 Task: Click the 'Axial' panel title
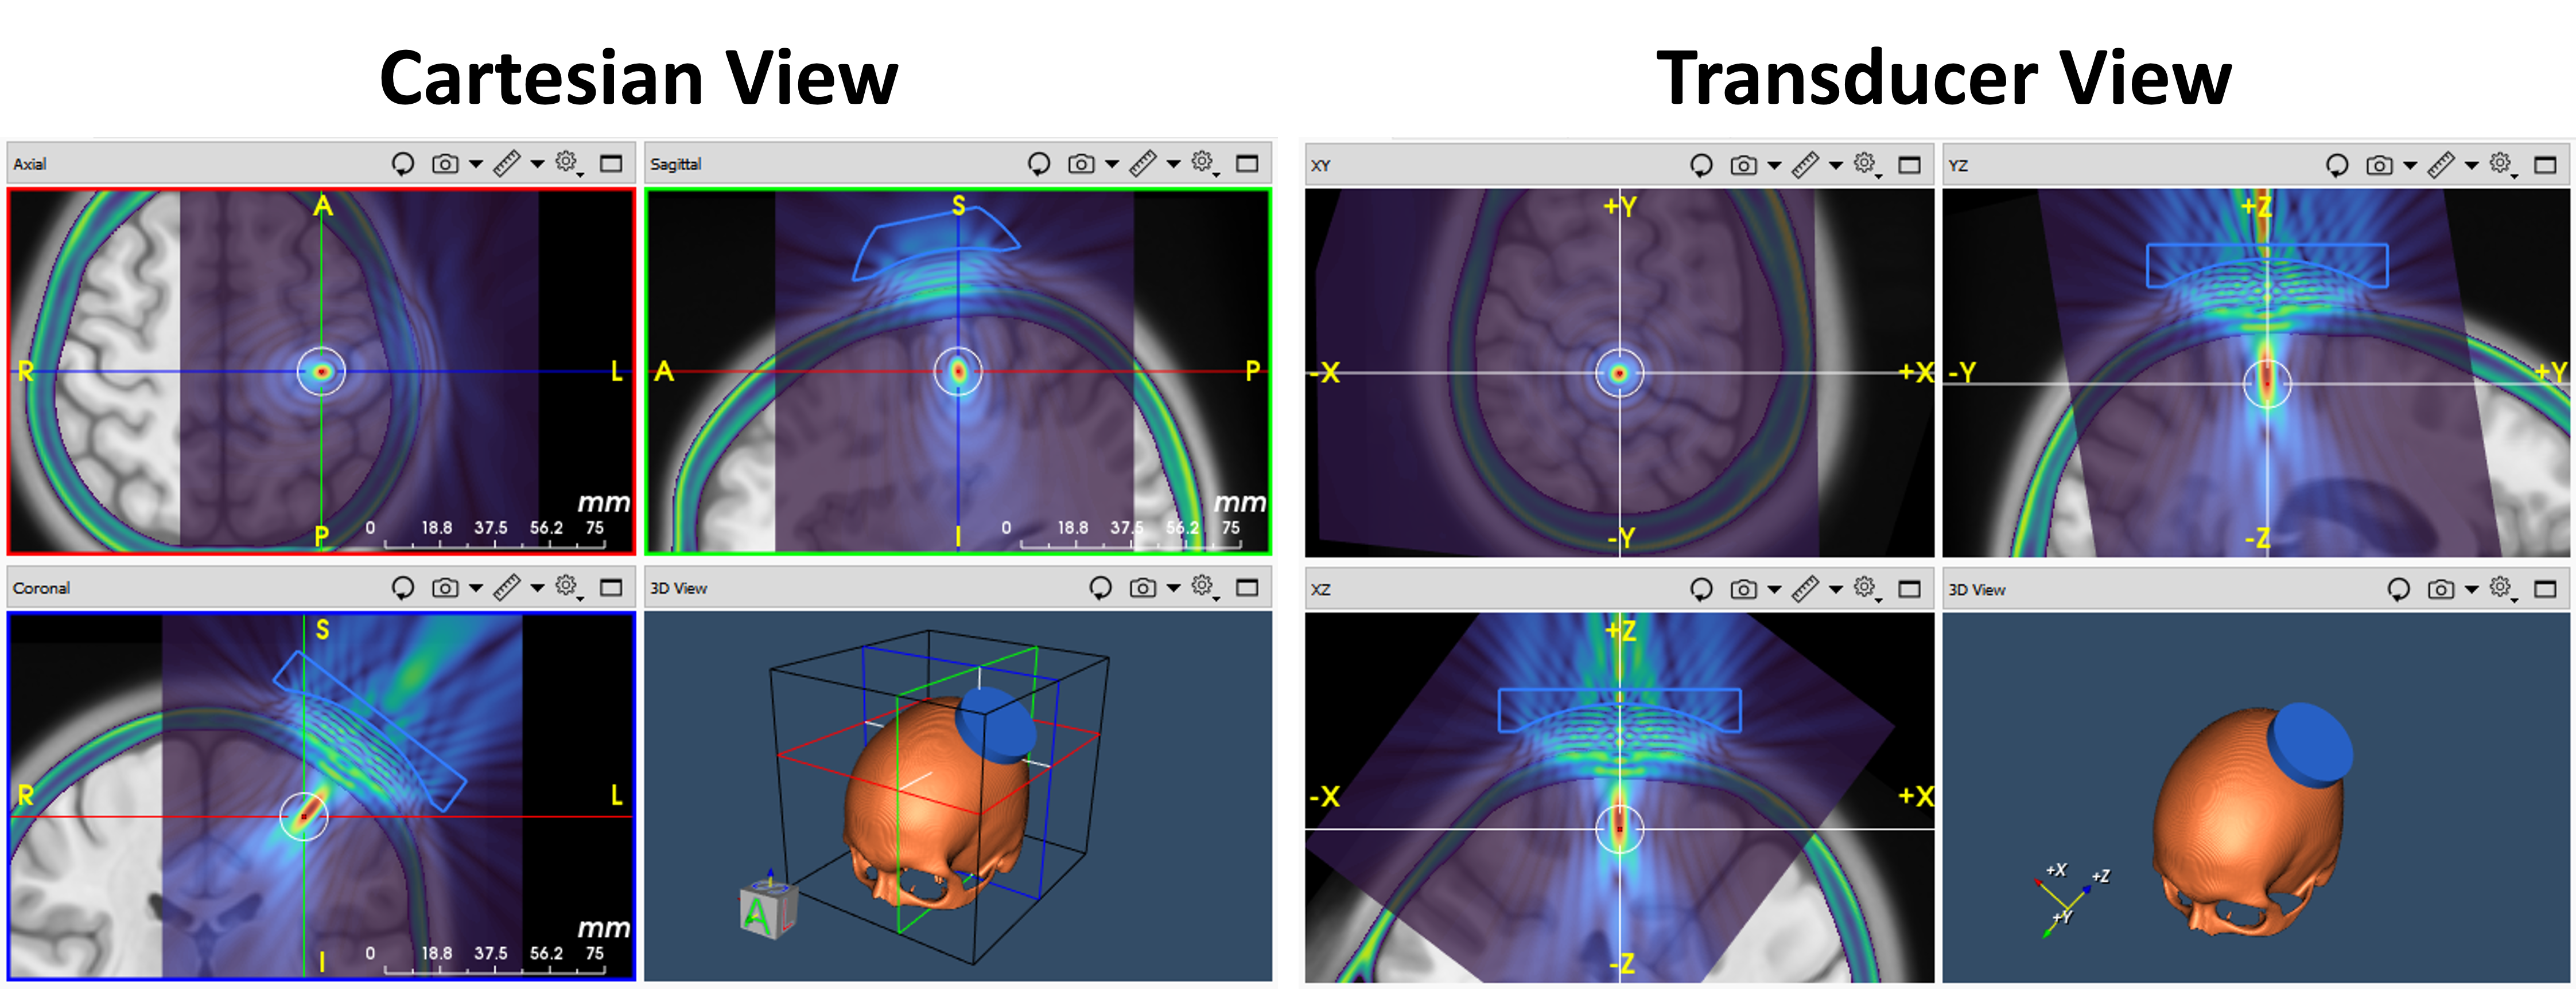[30, 164]
